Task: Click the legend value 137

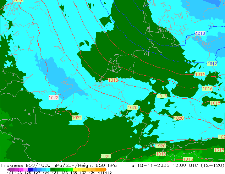Action: pos(83,173)
